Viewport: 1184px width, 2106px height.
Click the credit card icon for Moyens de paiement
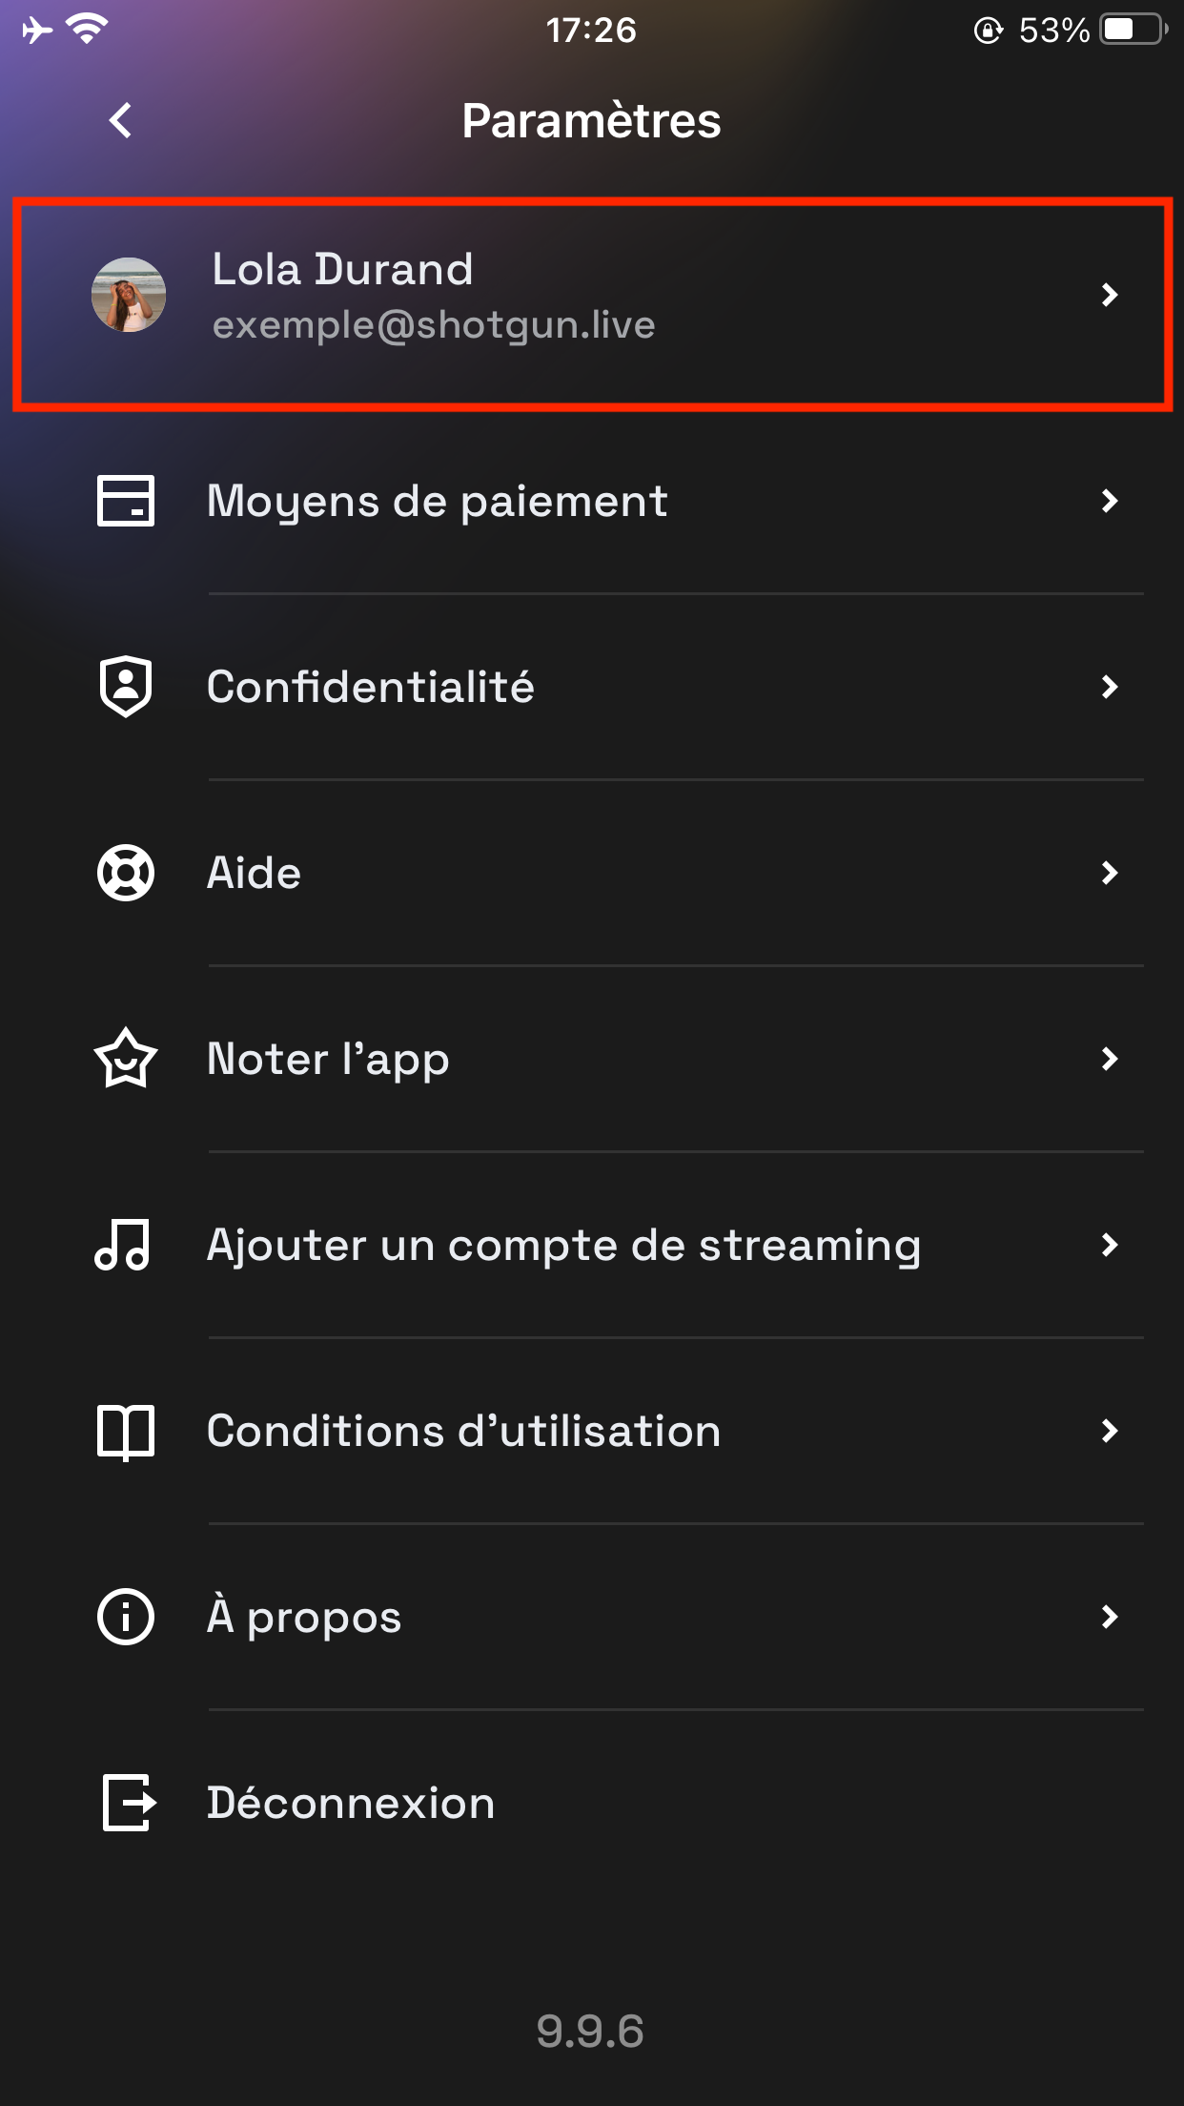(x=126, y=501)
